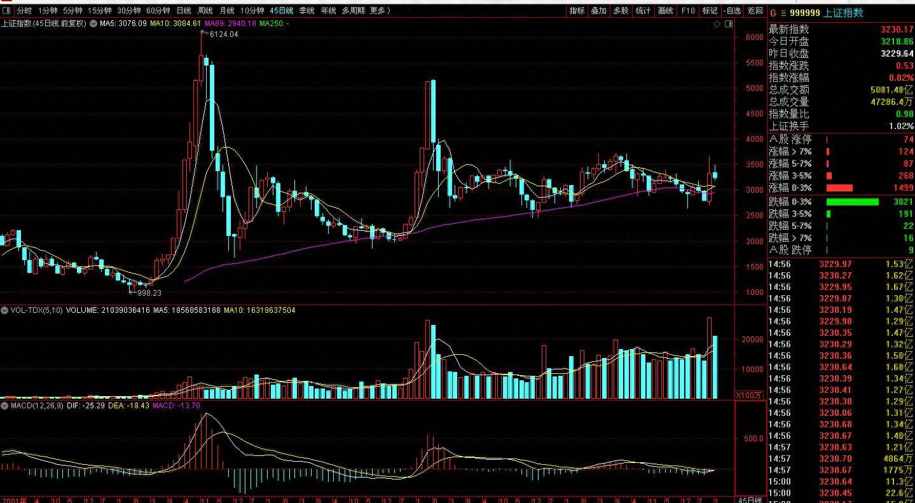Click the 返回 back button
The height and width of the screenshot is (503, 915).
[755, 11]
